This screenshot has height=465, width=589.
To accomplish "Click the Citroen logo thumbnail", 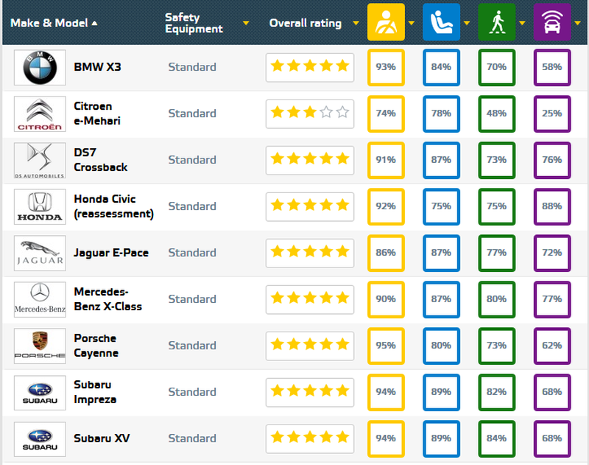I will tap(40, 113).
